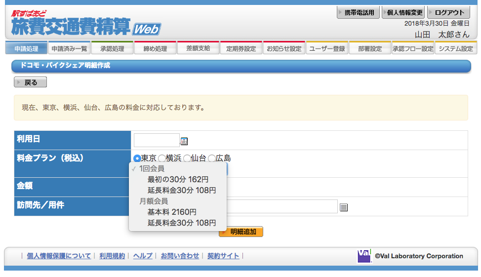This screenshot has height=277, width=481.
Task: Select the 東京 radio button
Action: click(137, 158)
